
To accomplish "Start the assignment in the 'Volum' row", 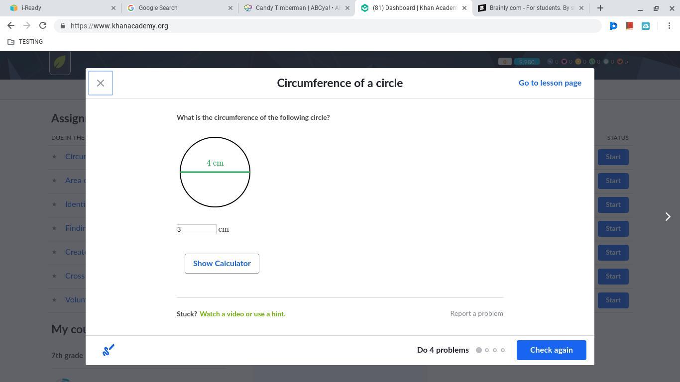I will [613, 300].
